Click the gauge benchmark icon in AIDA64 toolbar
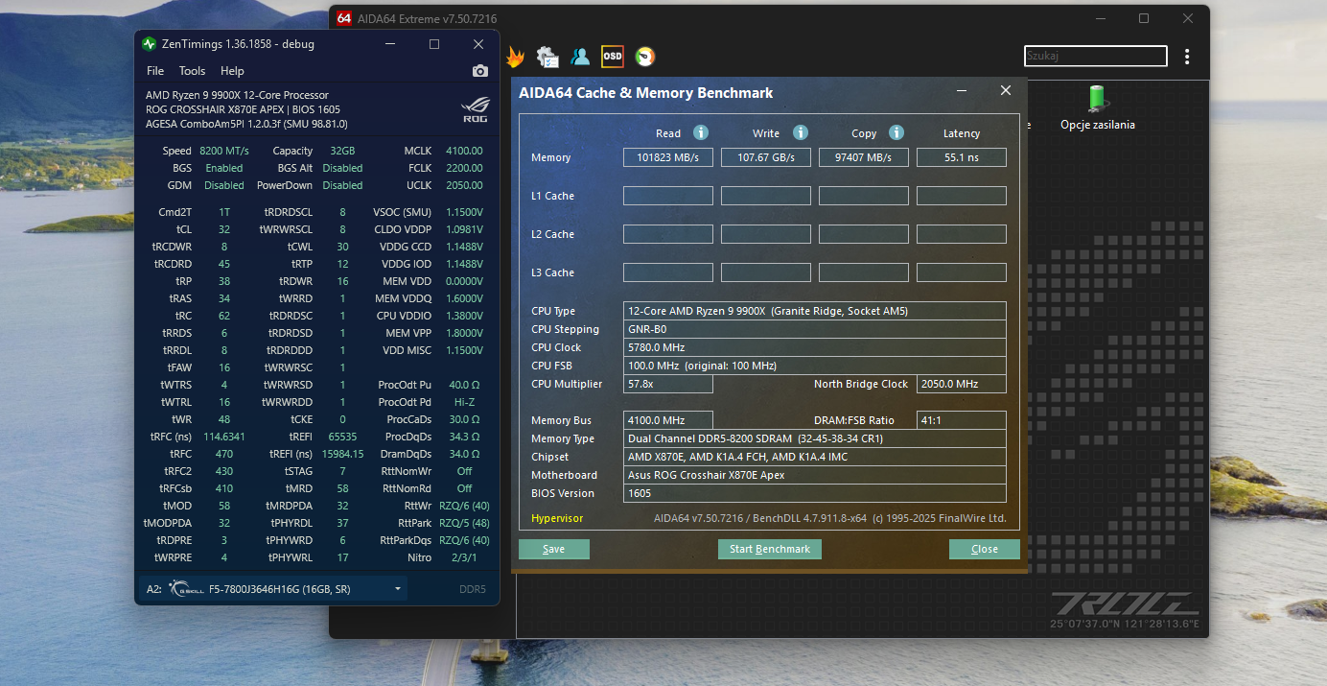 (645, 57)
